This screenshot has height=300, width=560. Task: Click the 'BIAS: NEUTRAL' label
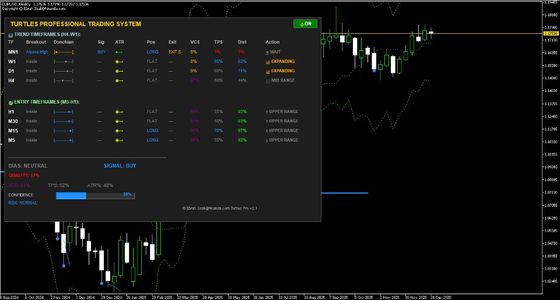point(28,166)
